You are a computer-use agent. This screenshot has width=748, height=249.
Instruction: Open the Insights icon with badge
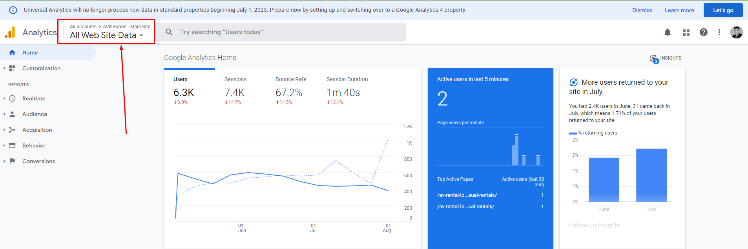(654, 59)
